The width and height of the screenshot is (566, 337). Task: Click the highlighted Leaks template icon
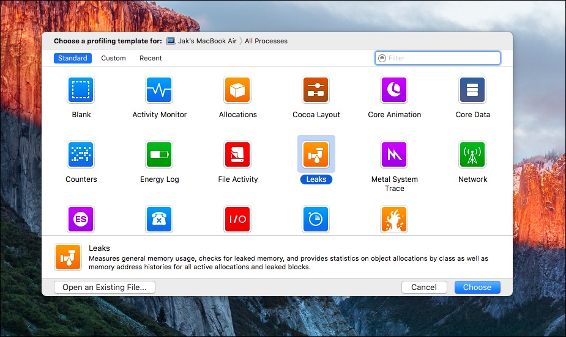[x=316, y=155]
